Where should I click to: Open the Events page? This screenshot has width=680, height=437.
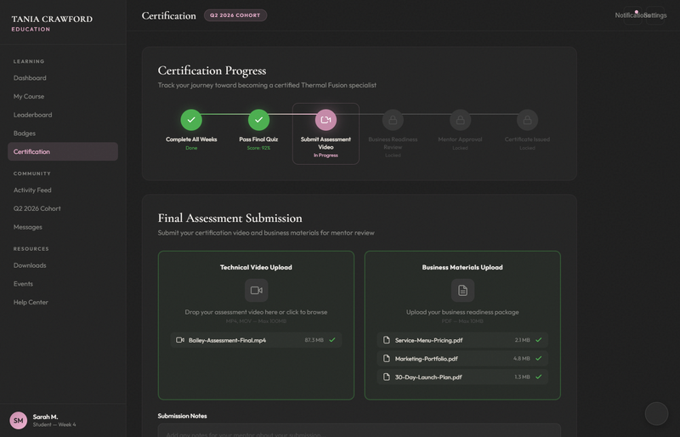click(63, 284)
